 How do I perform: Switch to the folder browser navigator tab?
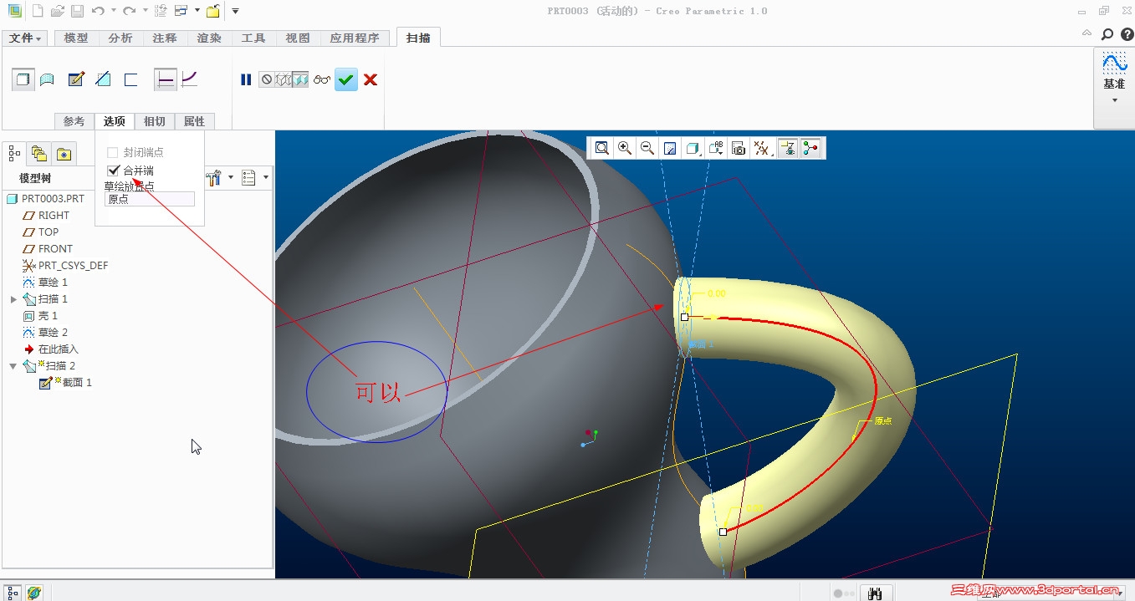coord(38,153)
